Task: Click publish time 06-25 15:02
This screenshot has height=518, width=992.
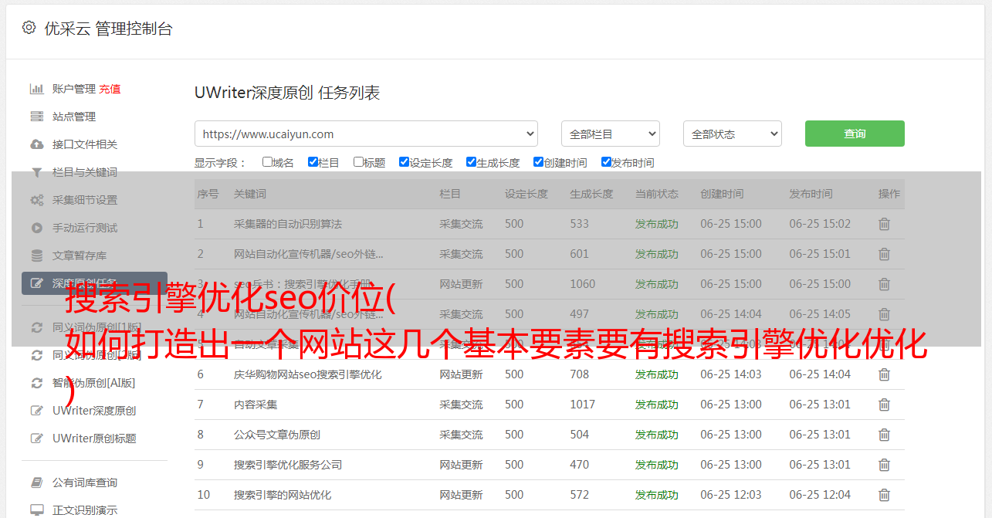Action: click(820, 224)
